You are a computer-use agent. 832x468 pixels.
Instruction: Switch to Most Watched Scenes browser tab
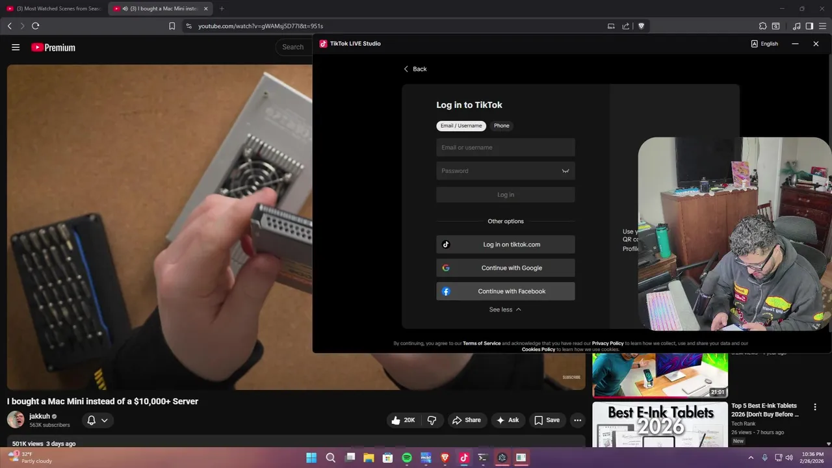54,8
